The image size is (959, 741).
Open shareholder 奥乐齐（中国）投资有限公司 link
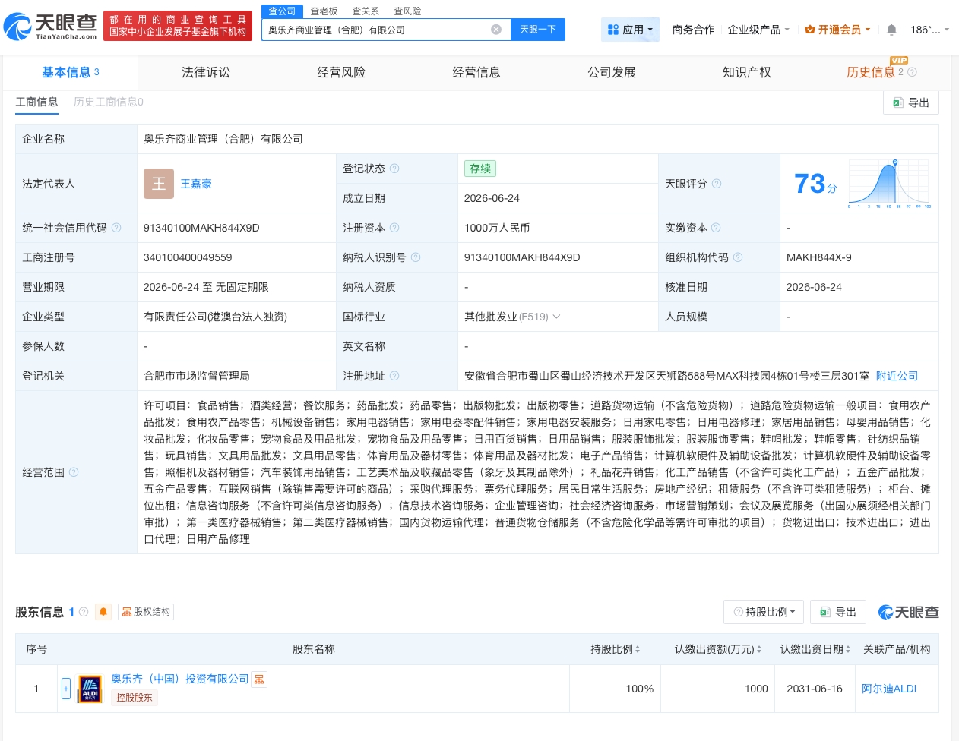pyautogui.click(x=180, y=679)
